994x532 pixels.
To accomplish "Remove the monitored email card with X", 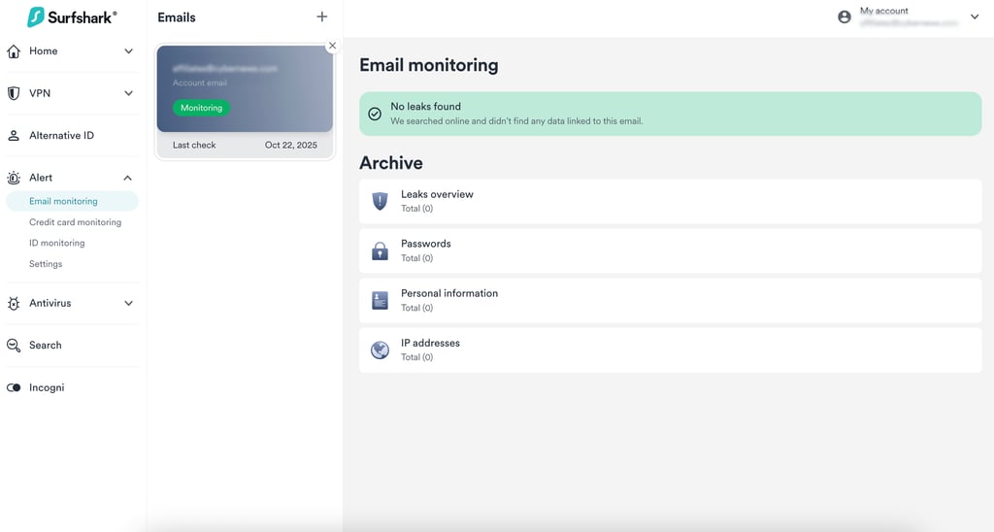I will [332, 46].
